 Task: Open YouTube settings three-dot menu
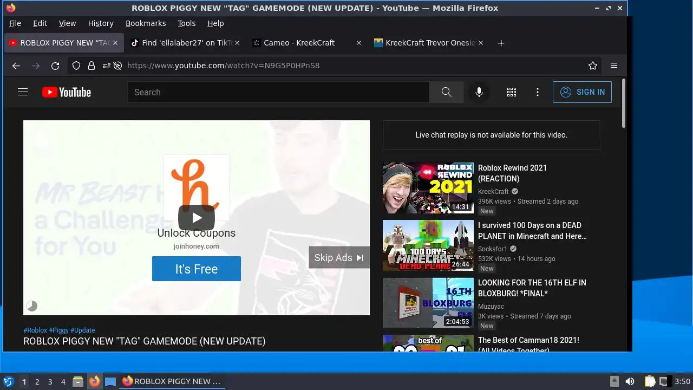pos(538,92)
